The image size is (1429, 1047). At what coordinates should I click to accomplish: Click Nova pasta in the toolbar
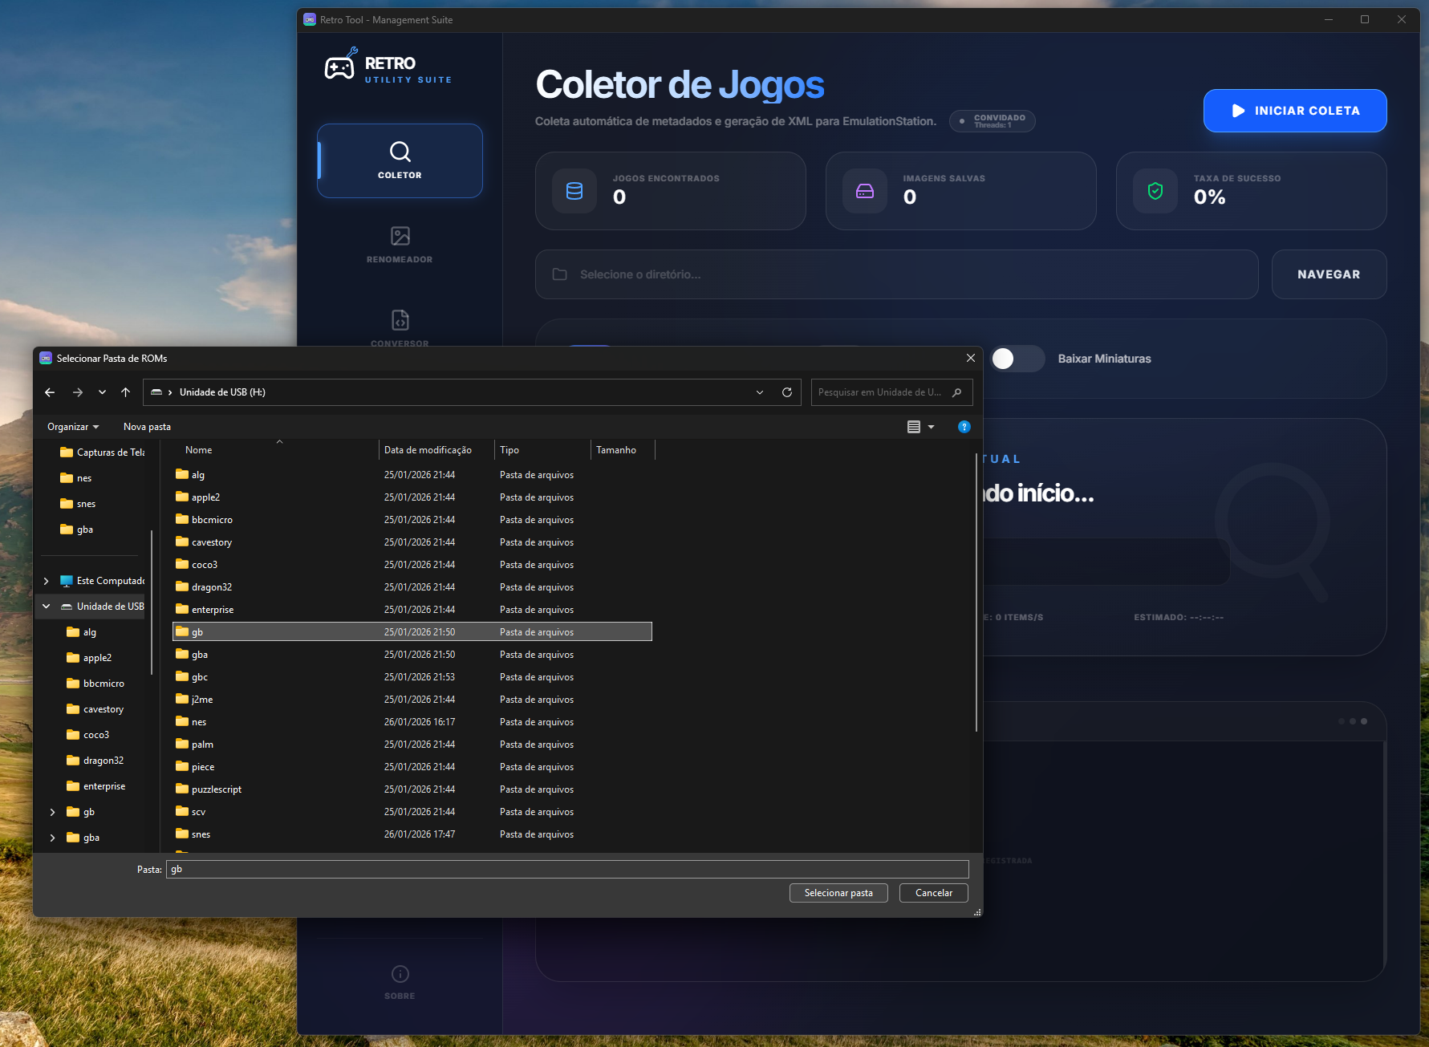coord(147,427)
